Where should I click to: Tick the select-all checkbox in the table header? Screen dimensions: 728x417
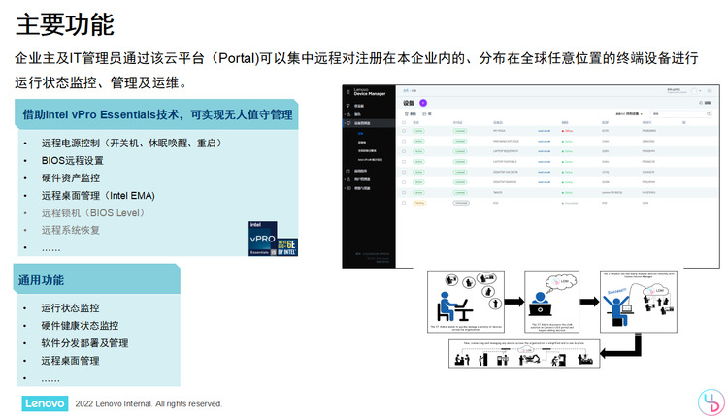[404, 123]
